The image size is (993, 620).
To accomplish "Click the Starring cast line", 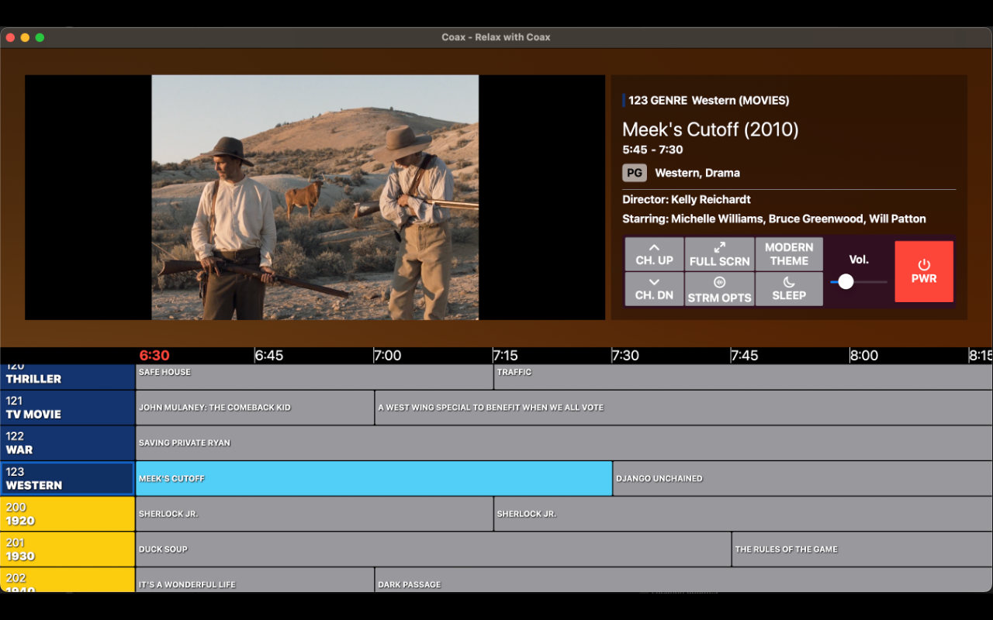I will coord(774,219).
